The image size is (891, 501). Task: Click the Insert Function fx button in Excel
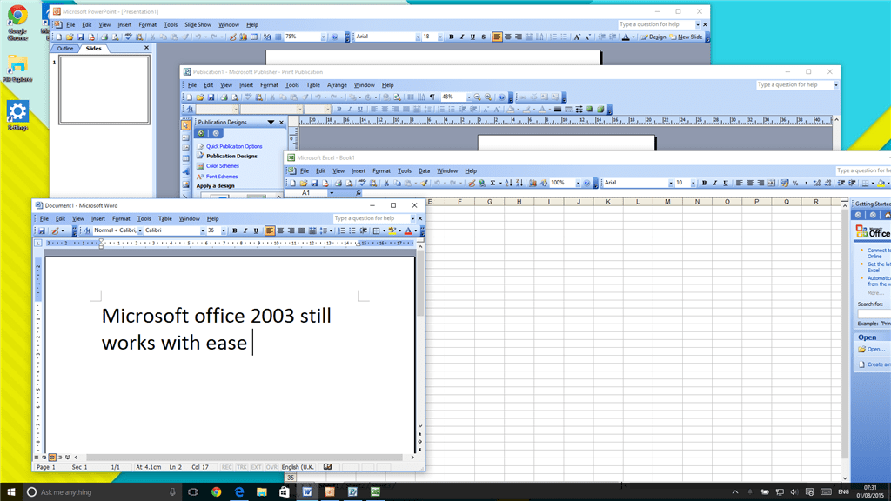pos(358,193)
